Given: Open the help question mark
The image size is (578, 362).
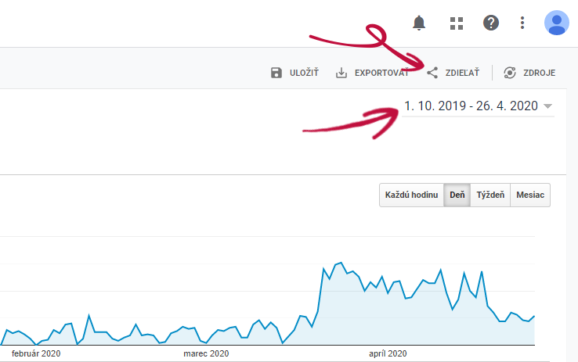Looking at the screenshot, I should [491, 23].
